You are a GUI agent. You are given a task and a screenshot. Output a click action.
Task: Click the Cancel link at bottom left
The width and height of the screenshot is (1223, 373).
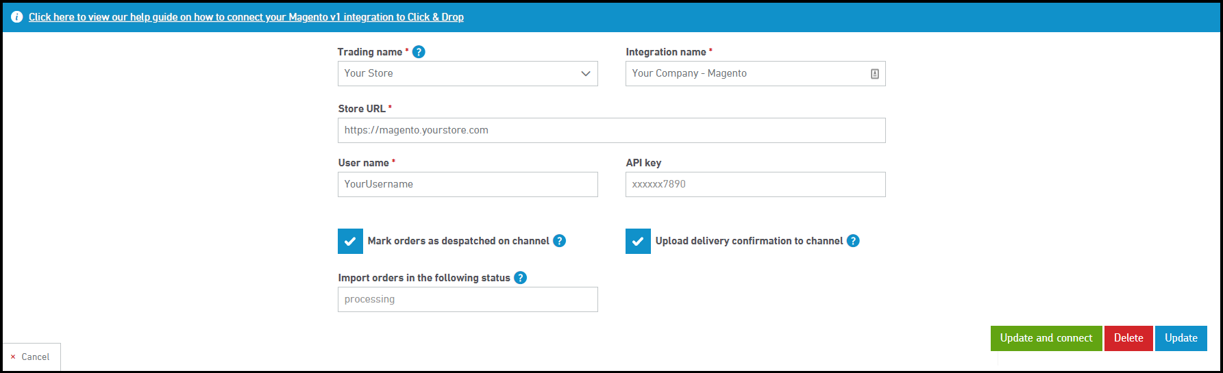click(x=36, y=357)
